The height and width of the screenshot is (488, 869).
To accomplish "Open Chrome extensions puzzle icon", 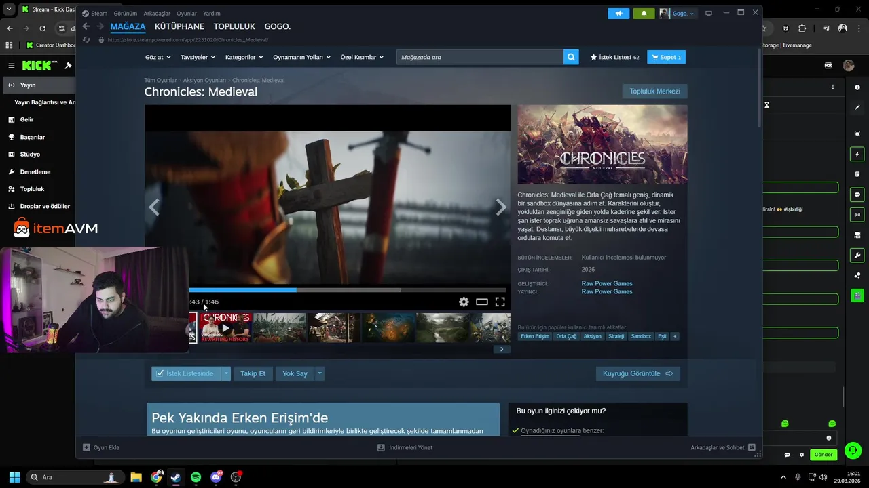I will point(802,28).
